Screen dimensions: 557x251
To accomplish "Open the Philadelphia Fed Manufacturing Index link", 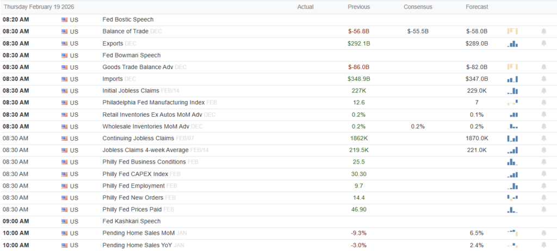I will [153, 103].
